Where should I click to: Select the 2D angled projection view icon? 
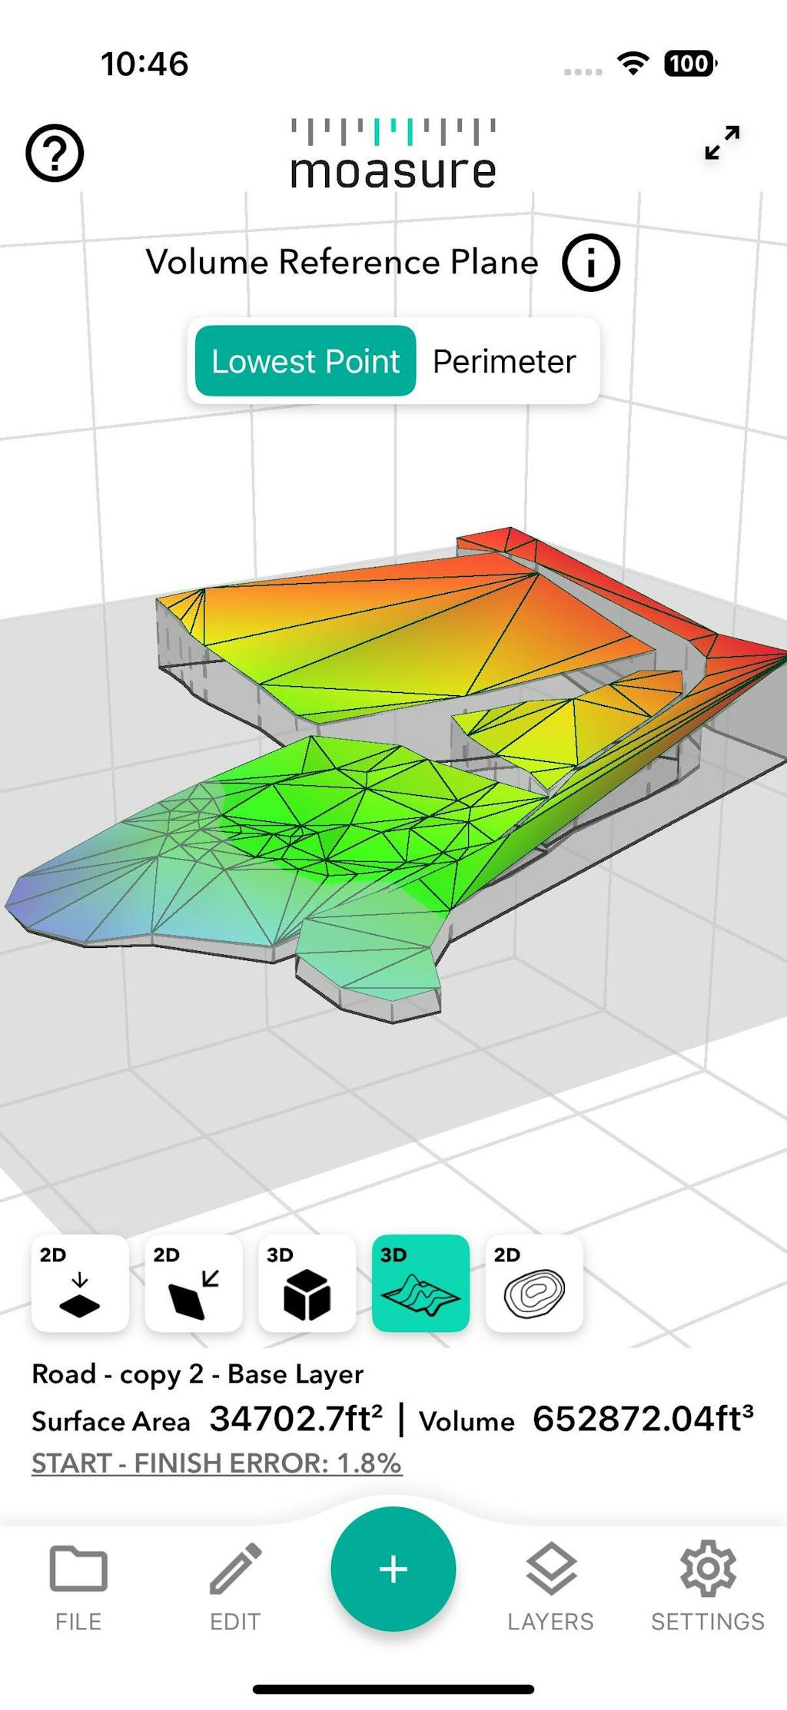[x=194, y=1283]
